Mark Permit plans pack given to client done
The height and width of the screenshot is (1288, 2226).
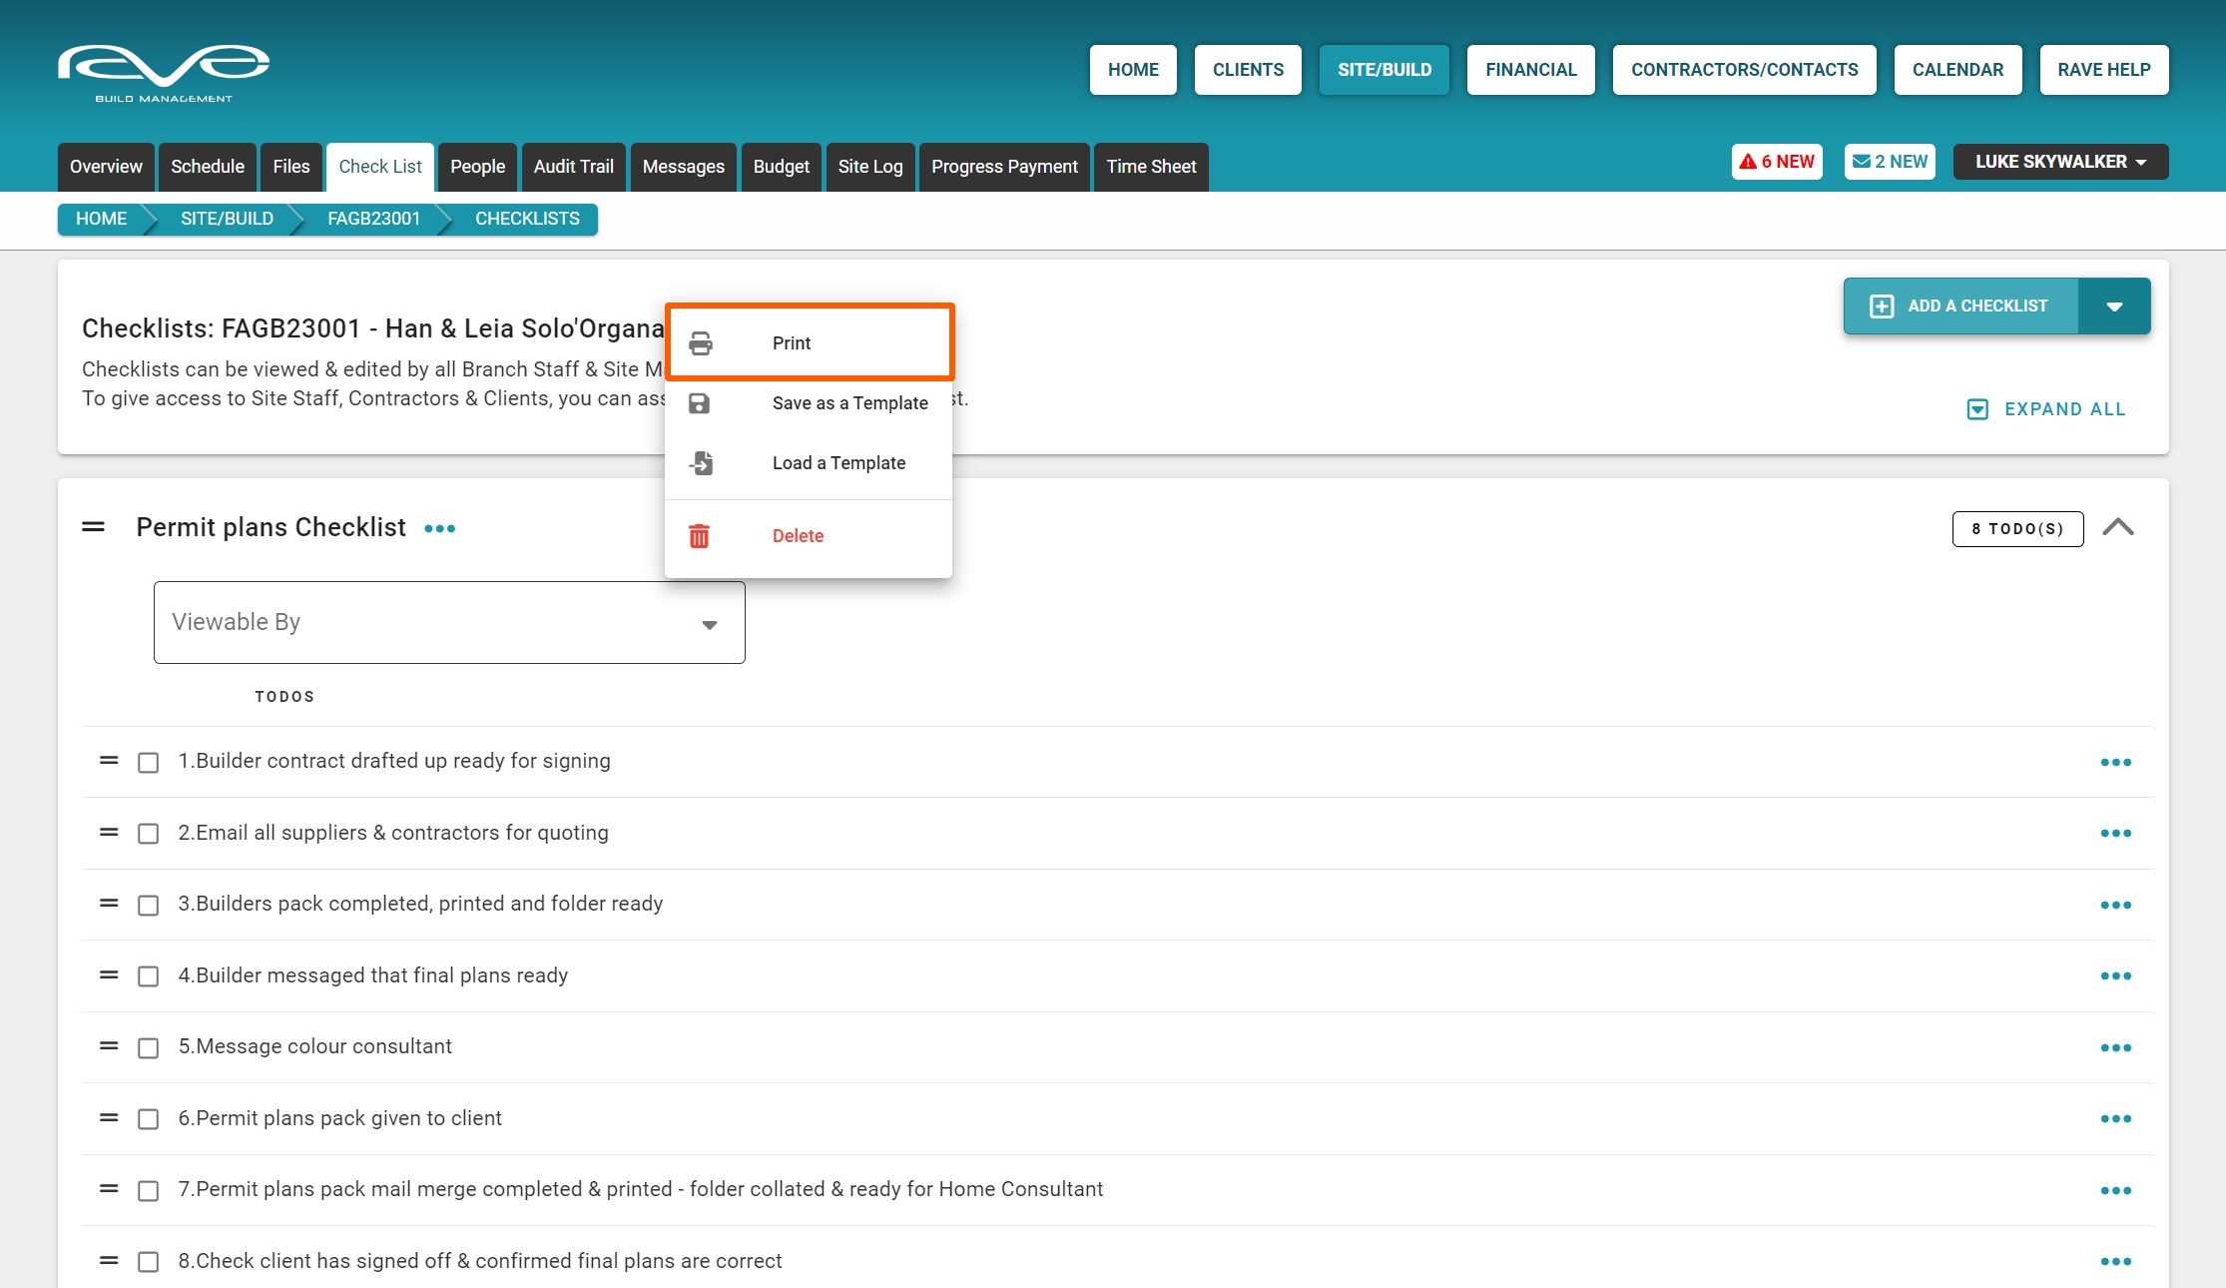click(148, 1119)
